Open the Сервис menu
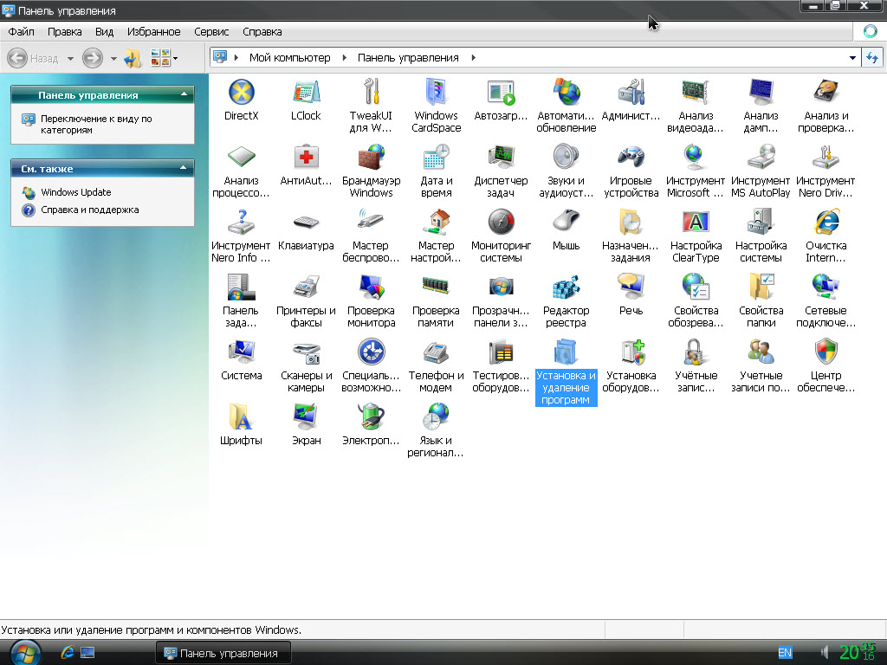The width and height of the screenshot is (887, 665). click(x=211, y=32)
